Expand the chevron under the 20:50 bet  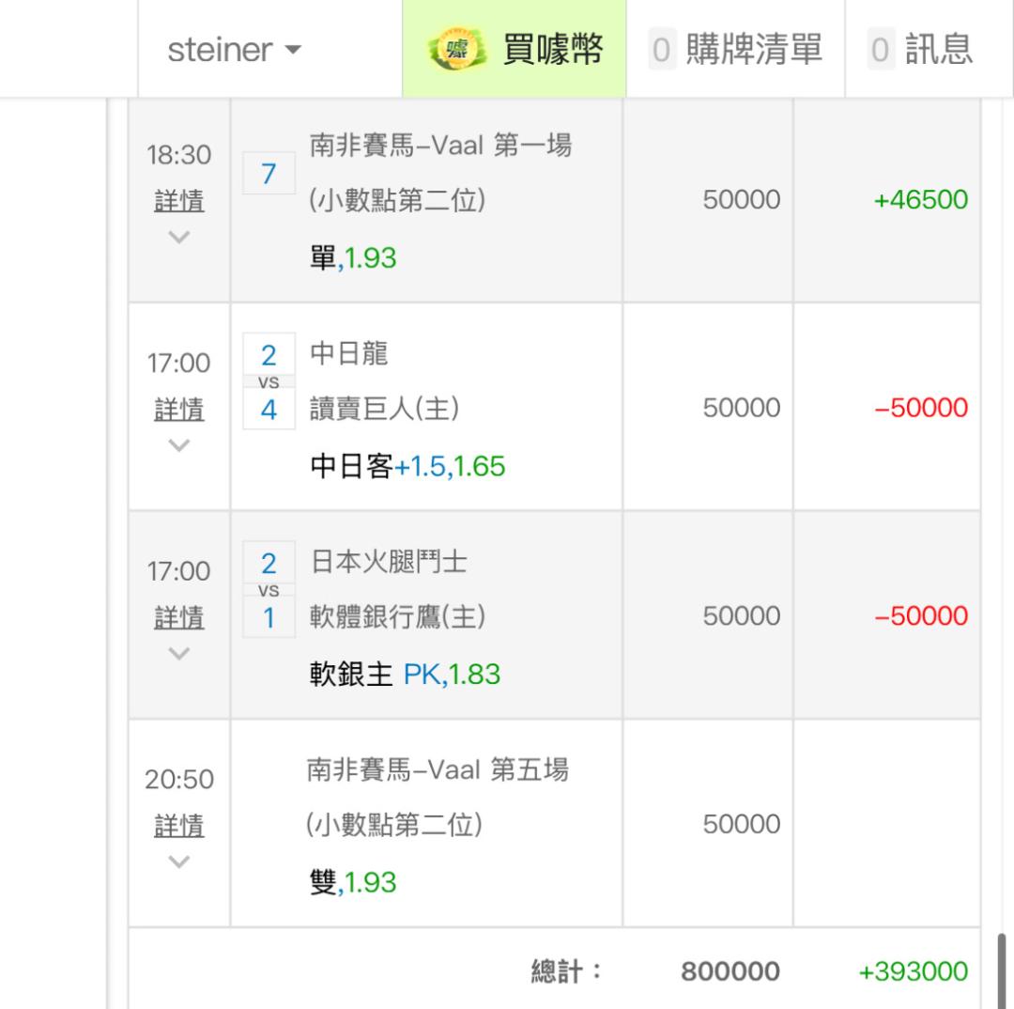click(178, 862)
